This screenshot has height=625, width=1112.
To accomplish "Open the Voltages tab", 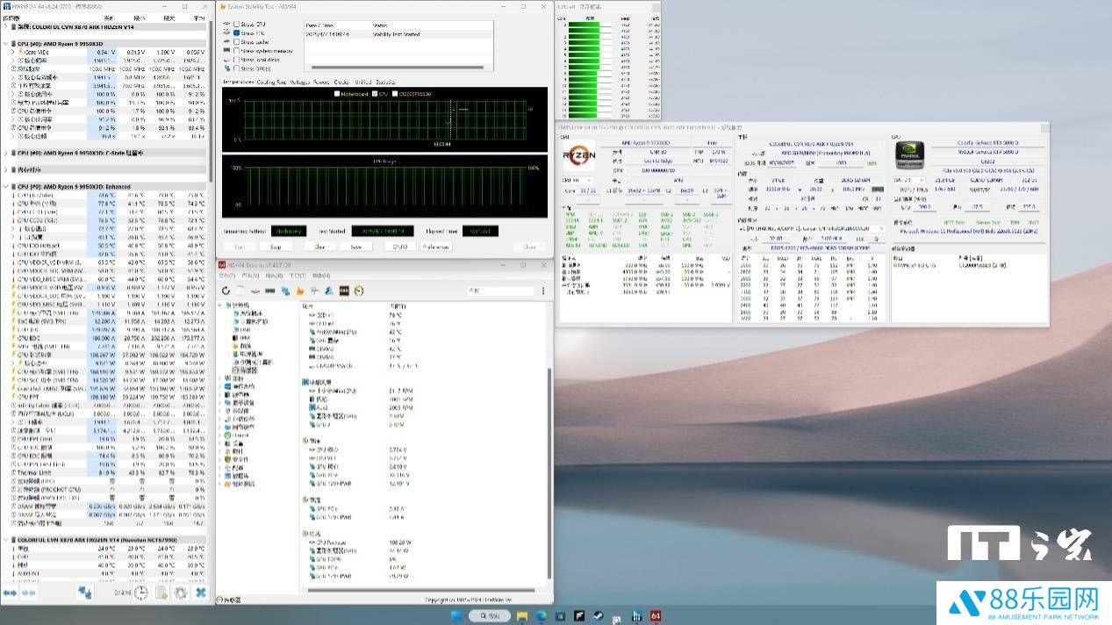I will (x=299, y=82).
